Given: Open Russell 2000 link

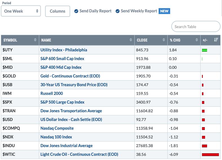Looking at the screenshot, I should pos(52,93).
